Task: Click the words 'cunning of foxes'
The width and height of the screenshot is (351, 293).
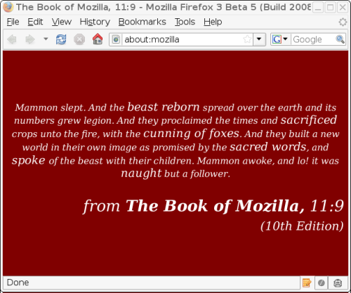Action: (191, 134)
